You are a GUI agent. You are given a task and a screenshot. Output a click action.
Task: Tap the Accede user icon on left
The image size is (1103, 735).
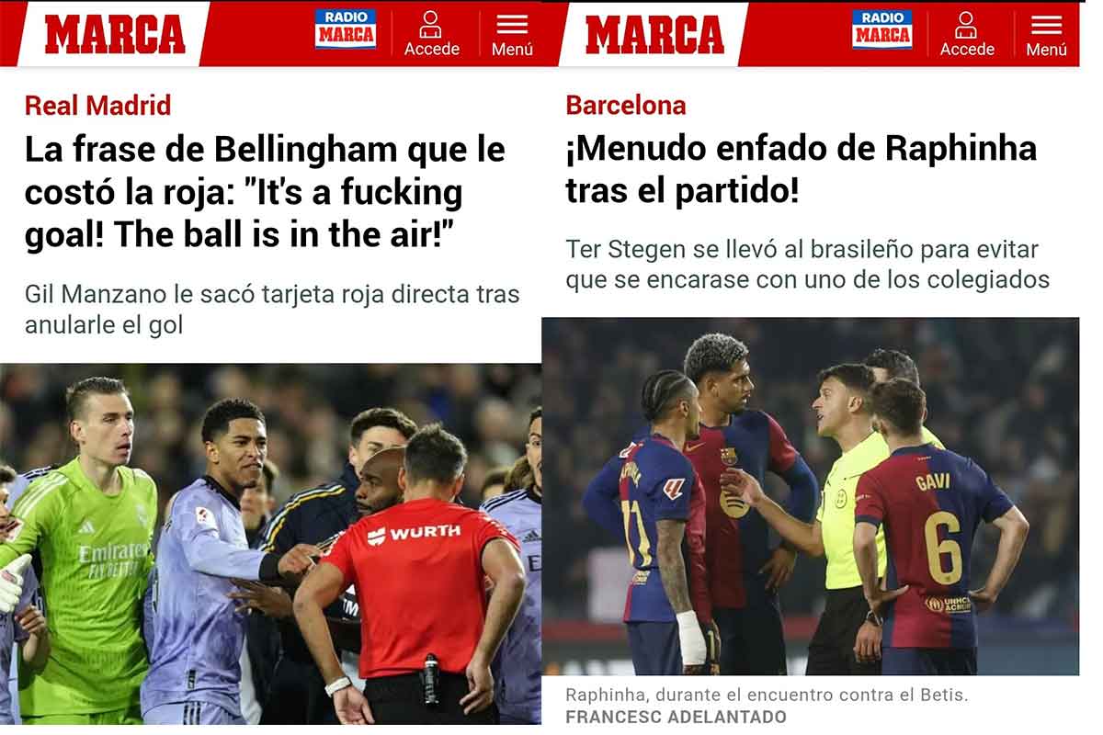431,24
